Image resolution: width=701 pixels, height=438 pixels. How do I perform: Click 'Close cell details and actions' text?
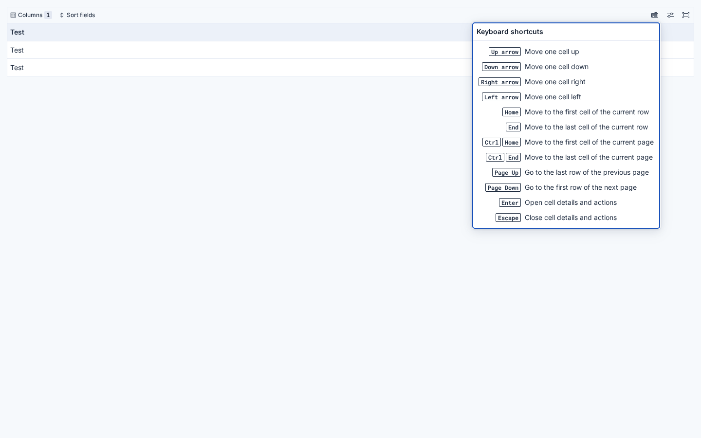tap(571, 218)
